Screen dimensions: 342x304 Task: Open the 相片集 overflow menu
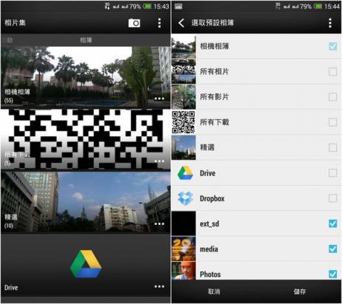pyautogui.click(x=159, y=23)
